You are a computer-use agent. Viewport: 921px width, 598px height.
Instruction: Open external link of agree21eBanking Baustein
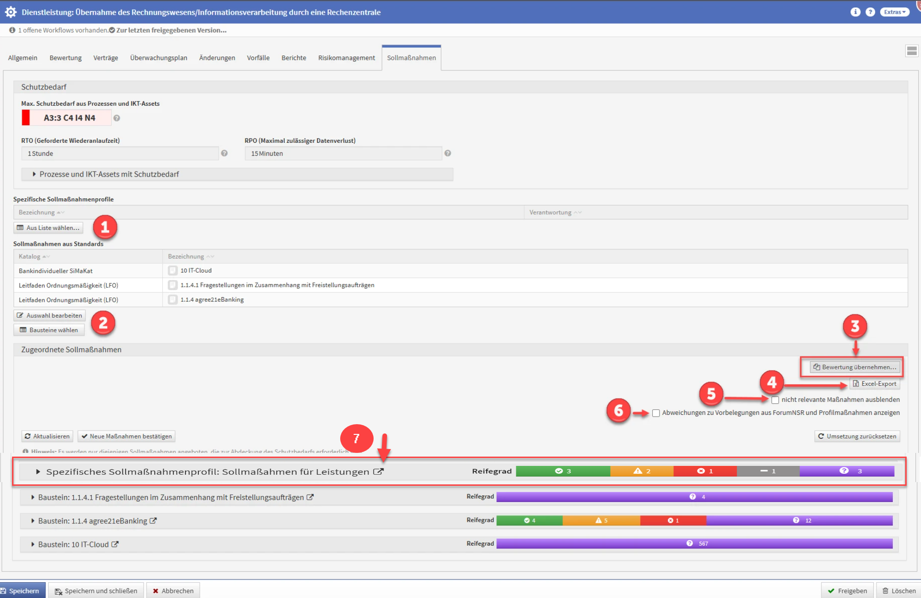click(153, 521)
